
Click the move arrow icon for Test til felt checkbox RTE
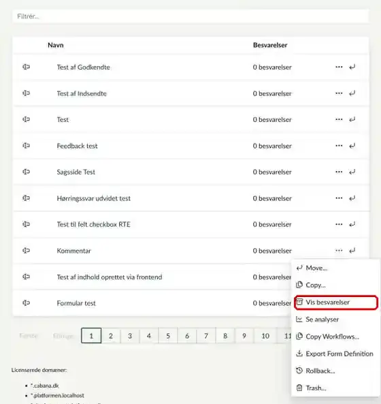(x=352, y=224)
